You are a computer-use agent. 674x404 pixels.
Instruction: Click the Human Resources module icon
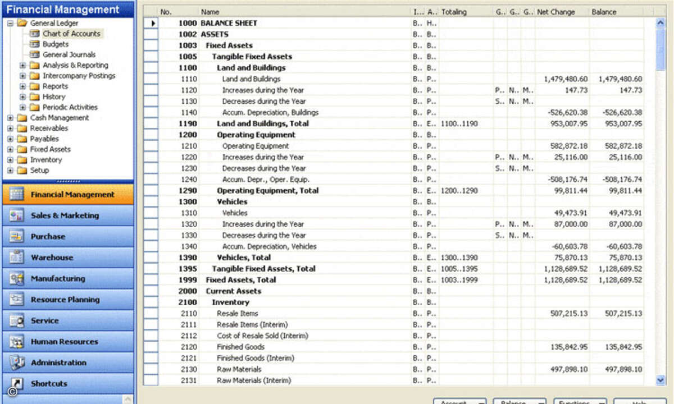pos(16,342)
